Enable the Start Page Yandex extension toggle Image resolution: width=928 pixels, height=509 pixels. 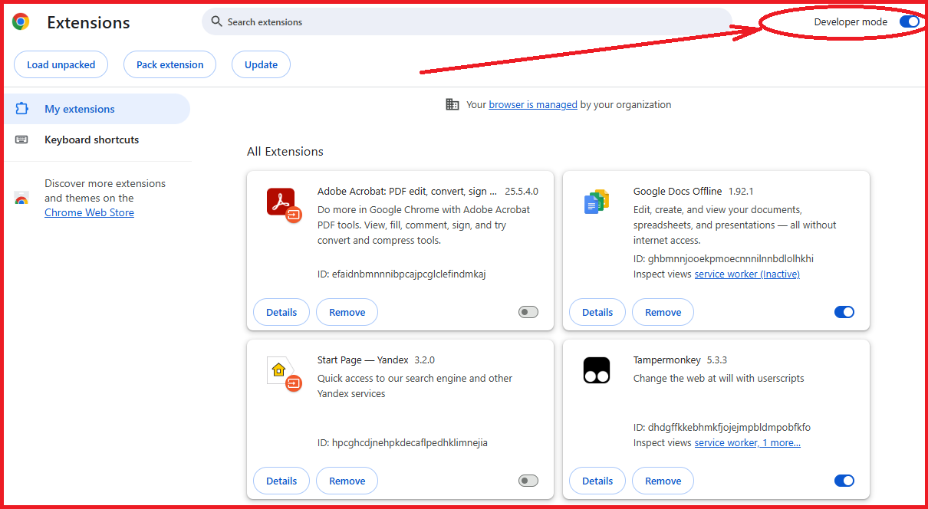(528, 481)
